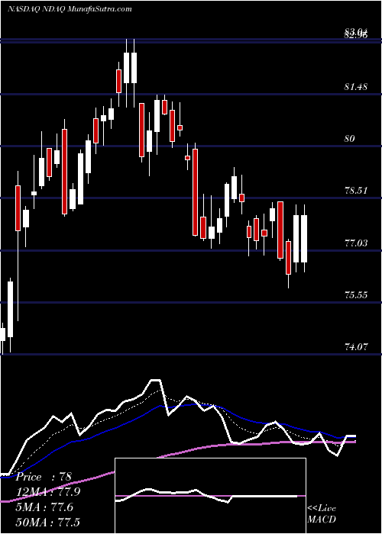382x534 pixels.
Task: Click the tallest red candle below the 80 line
Action: (x=195, y=192)
